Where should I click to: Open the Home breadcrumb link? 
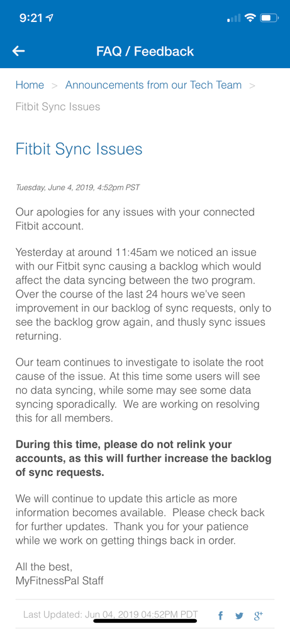(x=30, y=85)
